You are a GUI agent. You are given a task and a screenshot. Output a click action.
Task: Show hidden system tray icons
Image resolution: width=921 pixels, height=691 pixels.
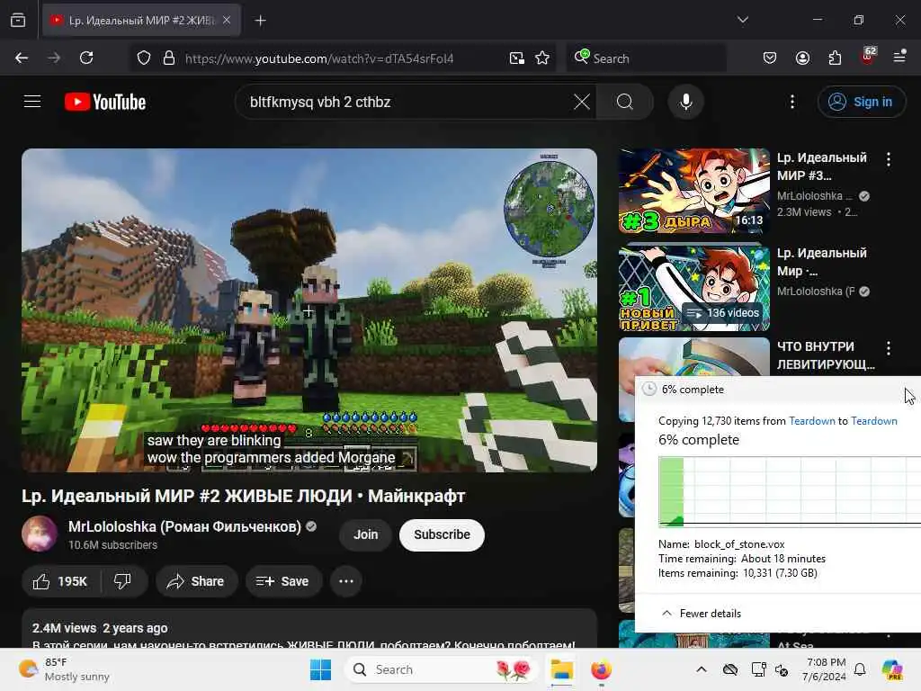702,669
